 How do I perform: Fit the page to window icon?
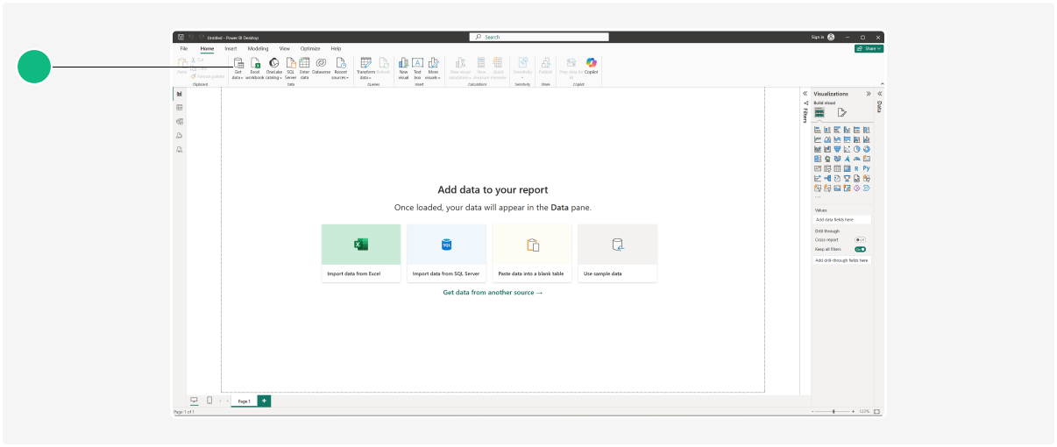coord(876,411)
